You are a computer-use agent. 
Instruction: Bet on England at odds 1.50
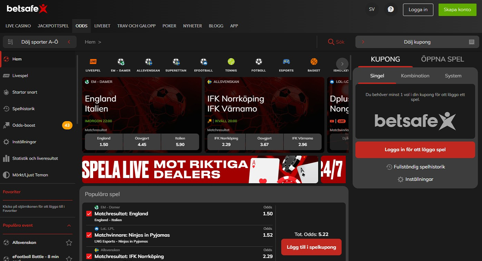click(104, 142)
